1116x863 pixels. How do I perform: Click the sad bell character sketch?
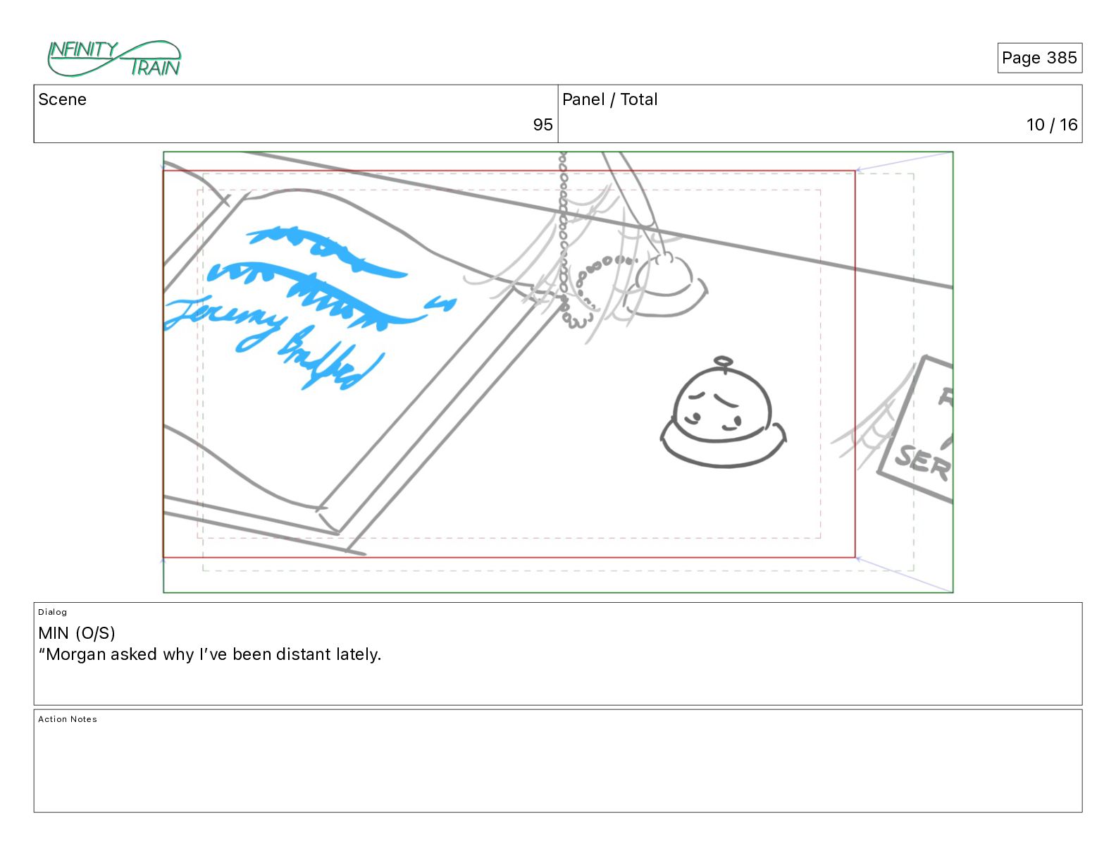(x=723, y=413)
